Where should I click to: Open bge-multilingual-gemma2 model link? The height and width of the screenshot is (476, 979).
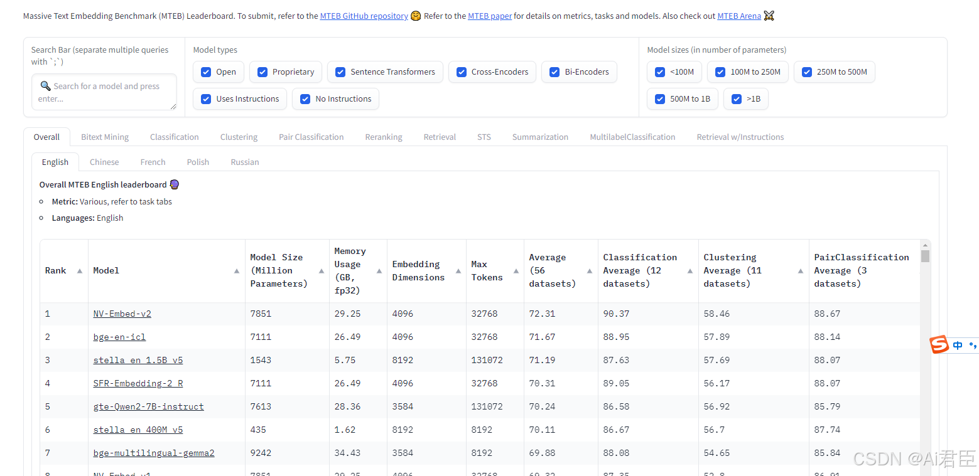(154, 453)
